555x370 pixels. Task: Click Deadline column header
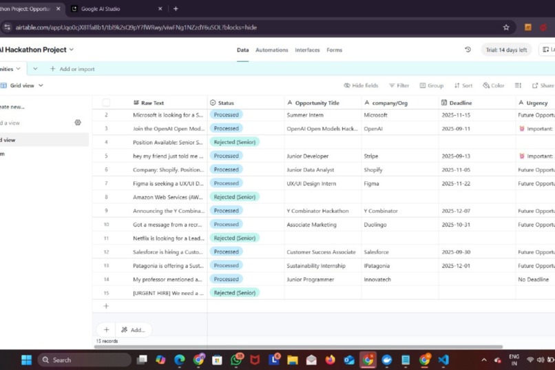click(477, 103)
